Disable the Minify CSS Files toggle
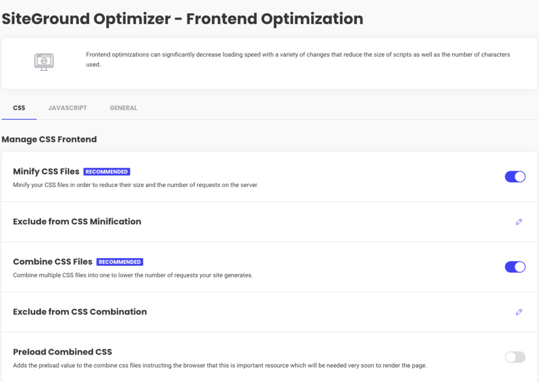 [515, 177]
